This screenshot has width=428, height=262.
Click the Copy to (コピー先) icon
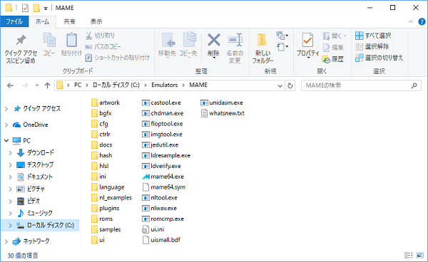point(190,40)
